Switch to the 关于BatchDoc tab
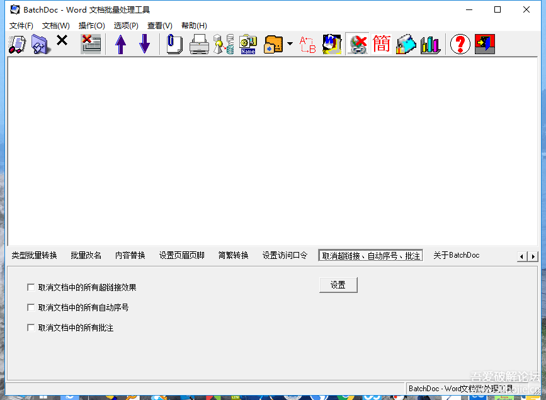Viewport: 546px width, 400px height. (x=456, y=255)
